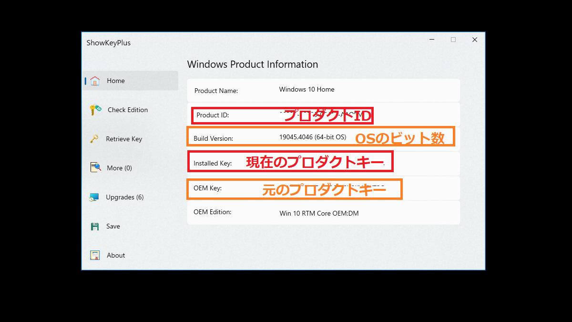
Task: Click the OEM Key label
Action: [x=207, y=188]
